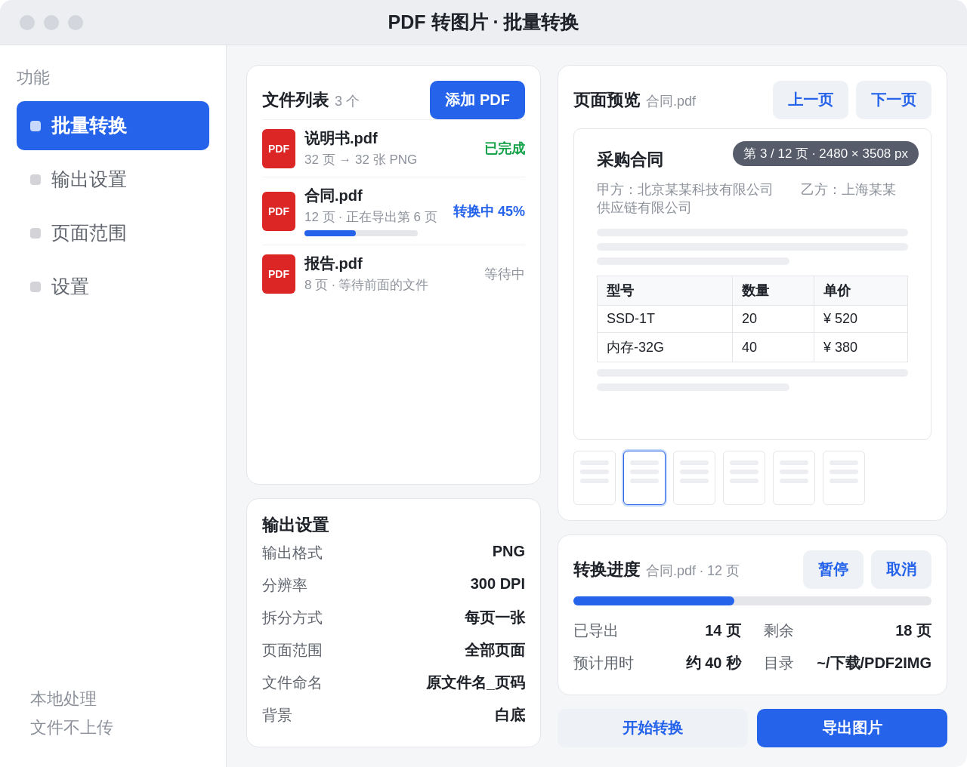The image size is (967, 767).
Task: Click the 转换中 45% status
Action: [489, 211]
